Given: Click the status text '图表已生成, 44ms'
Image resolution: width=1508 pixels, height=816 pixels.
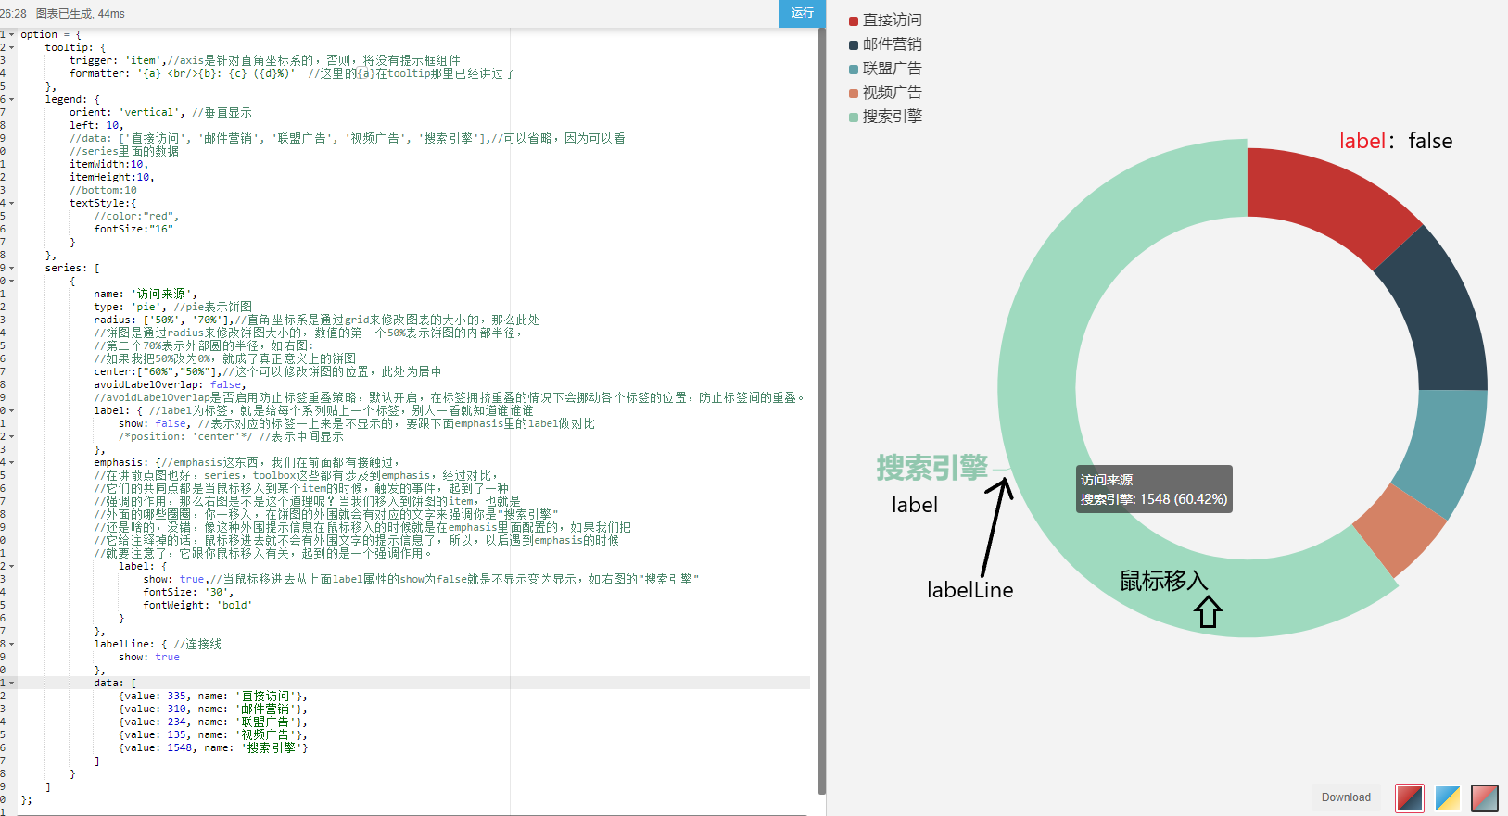Looking at the screenshot, I should tap(81, 14).
